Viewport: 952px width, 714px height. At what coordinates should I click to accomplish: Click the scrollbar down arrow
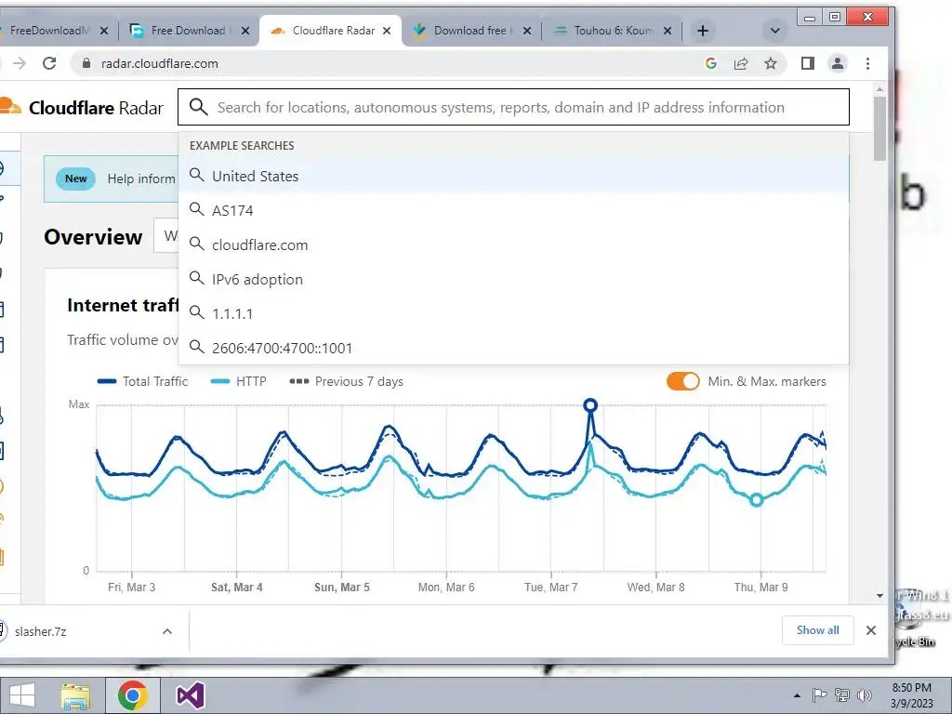coord(879,596)
